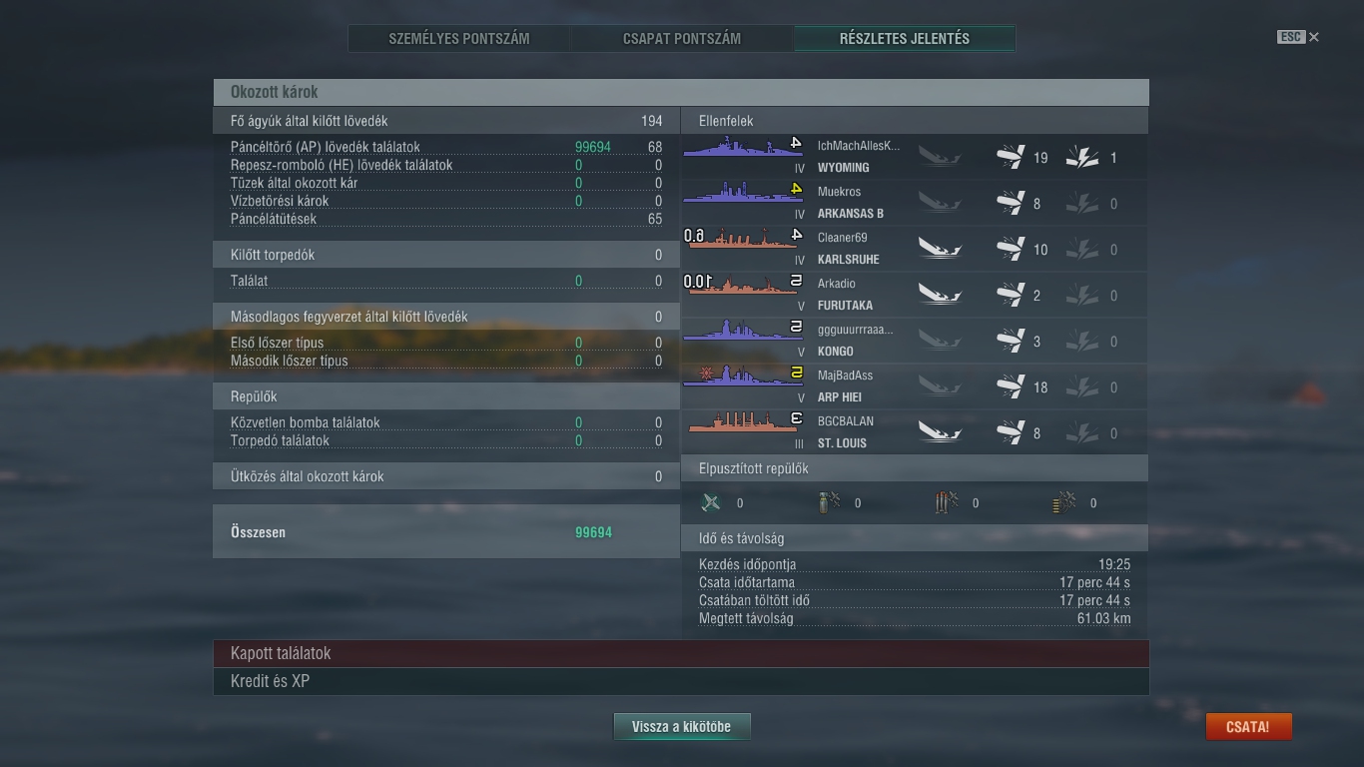1364x767 pixels.
Task: Expand the Kredit és XP section
Action: point(681,681)
